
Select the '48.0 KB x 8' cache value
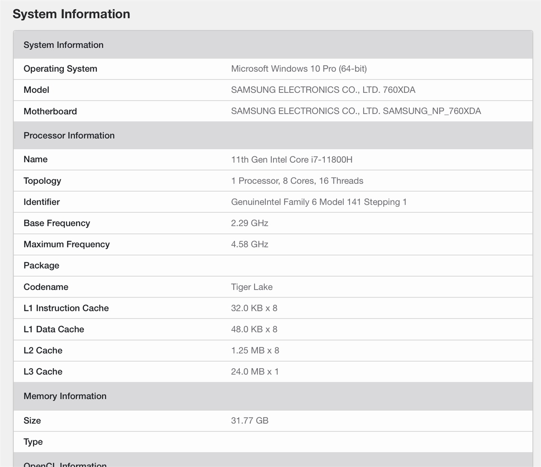click(x=254, y=329)
